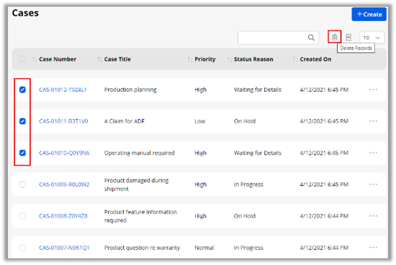Uncheck the Production planning case checkbox

(x=23, y=89)
